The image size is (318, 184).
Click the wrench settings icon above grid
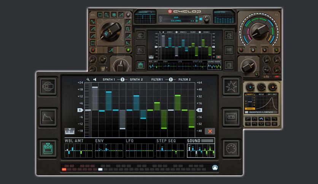[88, 79]
